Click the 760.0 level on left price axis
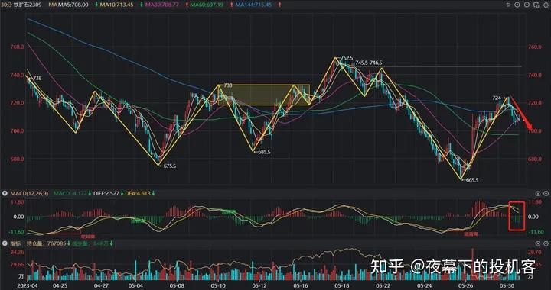551x290 pixels. point(17,47)
